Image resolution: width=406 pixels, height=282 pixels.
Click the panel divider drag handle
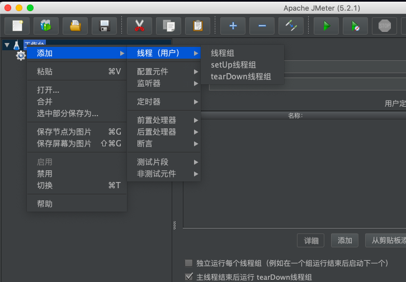pos(174,226)
